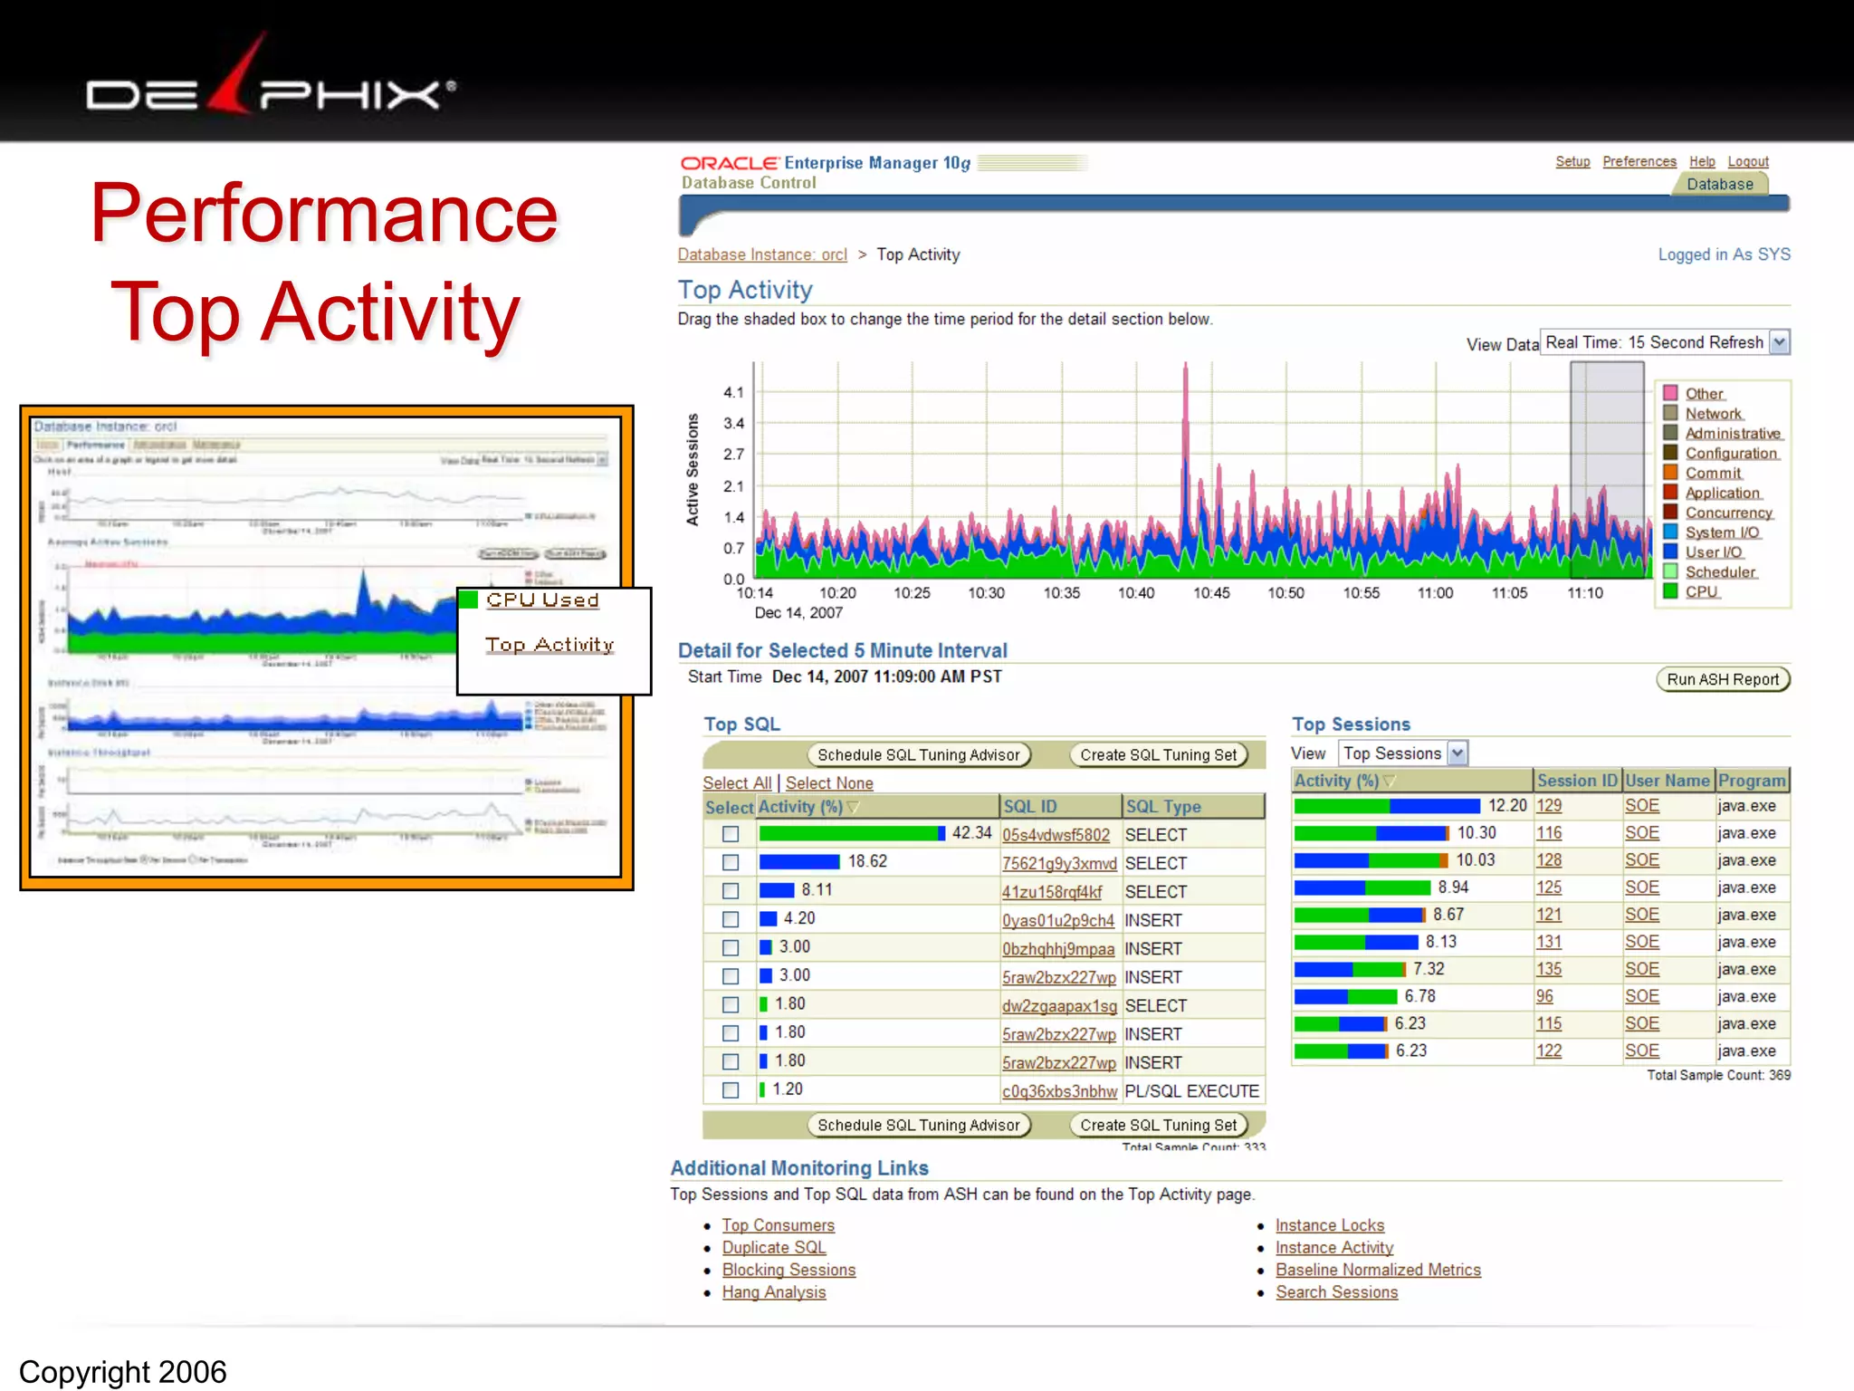
Task: Open the Hang Analysis link
Action: point(774,1292)
